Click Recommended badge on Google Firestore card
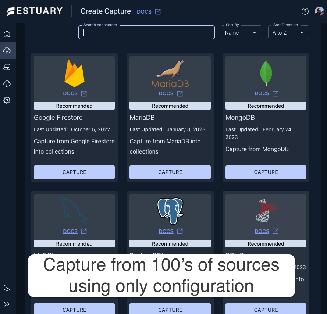This screenshot has height=314, width=327. 74,106
